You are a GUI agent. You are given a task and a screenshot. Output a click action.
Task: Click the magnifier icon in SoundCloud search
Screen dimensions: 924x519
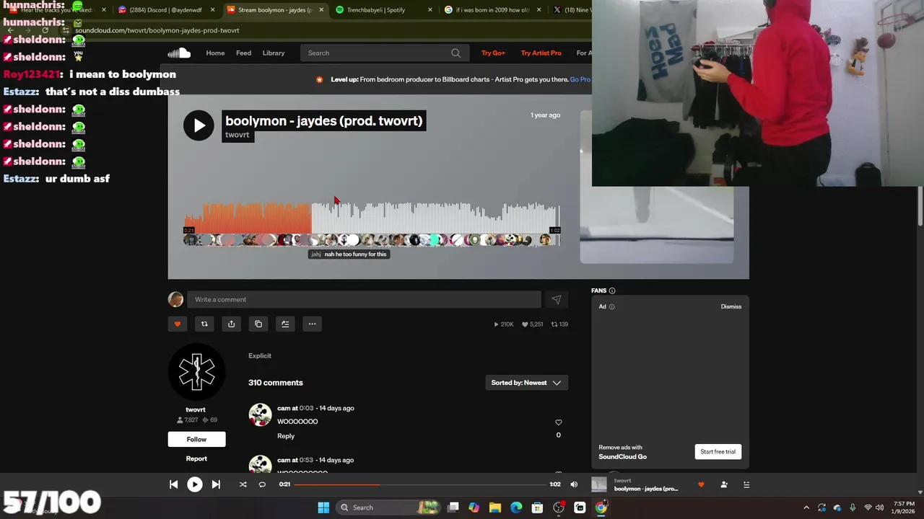tap(456, 53)
